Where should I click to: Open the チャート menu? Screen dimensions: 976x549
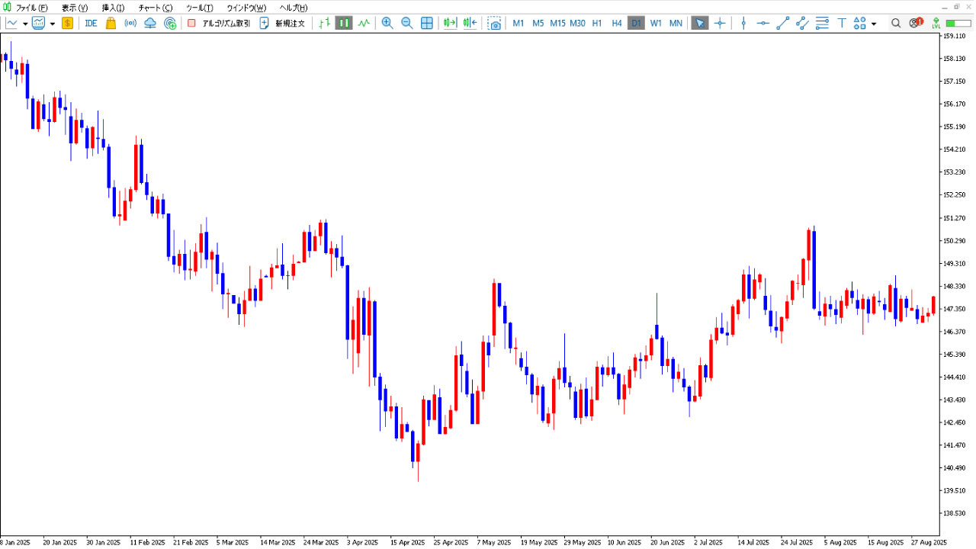pyautogui.click(x=155, y=8)
